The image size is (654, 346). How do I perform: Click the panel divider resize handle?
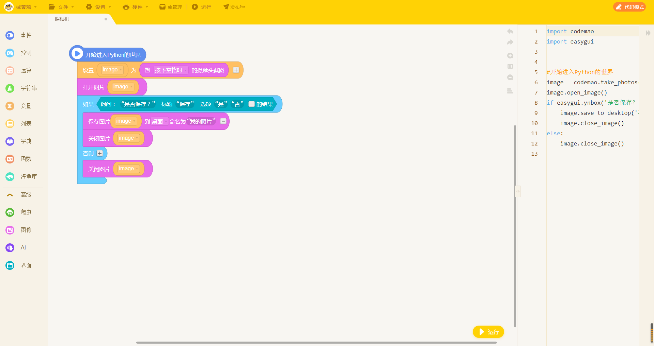[517, 191]
